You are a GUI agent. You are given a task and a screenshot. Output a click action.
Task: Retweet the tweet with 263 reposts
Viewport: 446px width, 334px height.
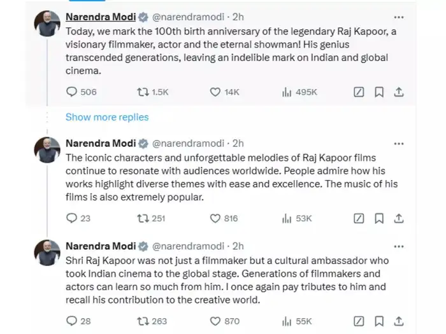click(x=143, y=322)
